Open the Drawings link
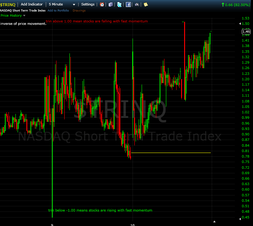This screenshot has height=226, width=253. (x=79, y=11)
